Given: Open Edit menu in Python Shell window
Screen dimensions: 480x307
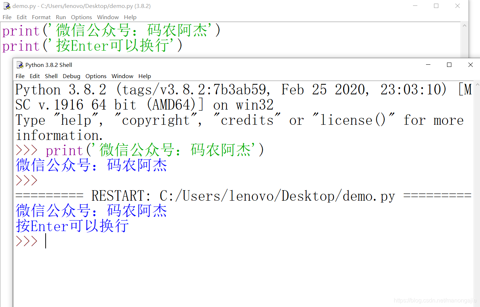Looking at the screenshot, I should point(35,76).
